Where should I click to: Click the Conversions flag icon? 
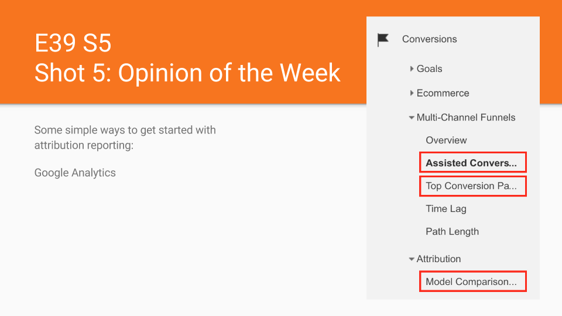[383, 40]
